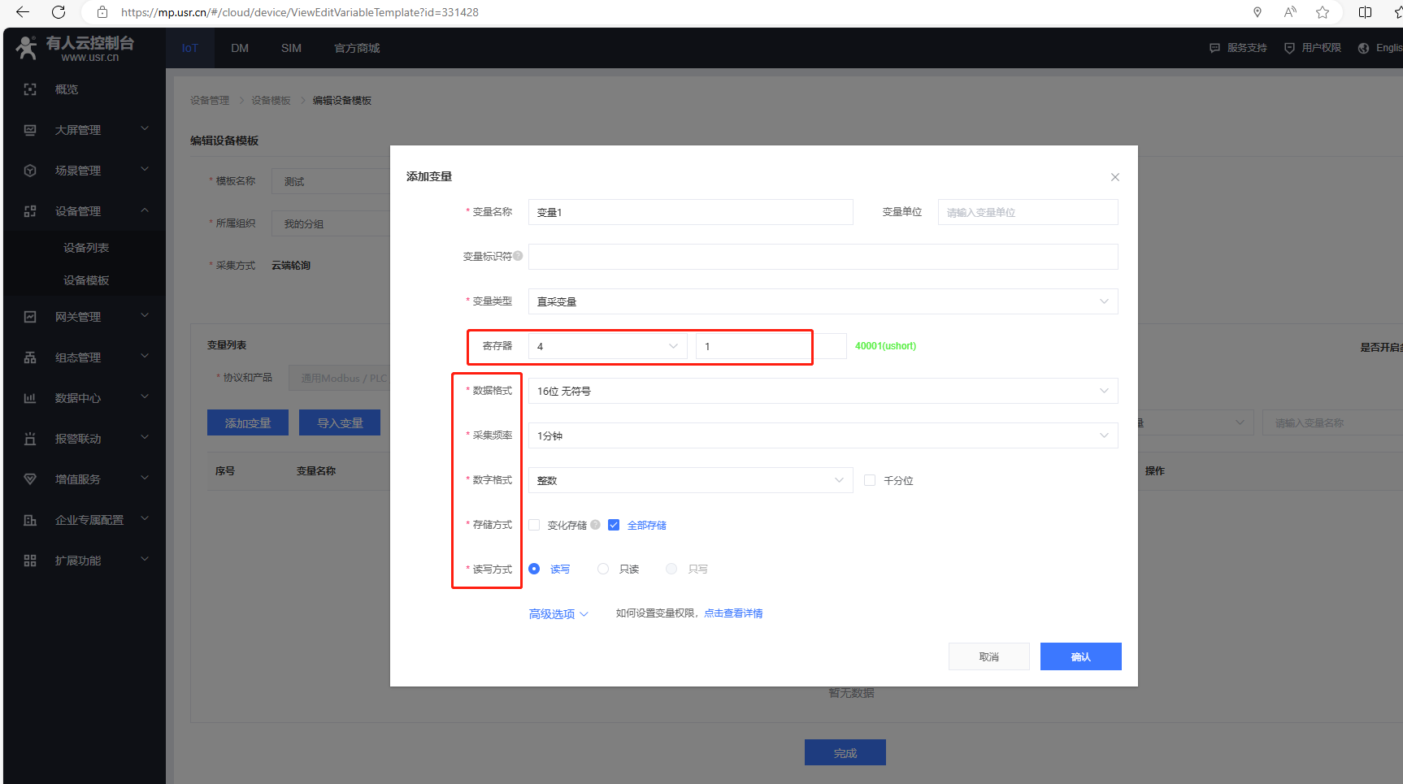Tick the 变化存储 checkbox

(x=534, y=525)
